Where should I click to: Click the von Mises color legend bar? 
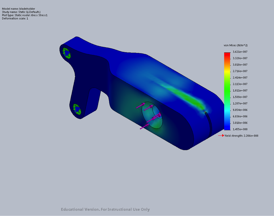tap(227, 91)
